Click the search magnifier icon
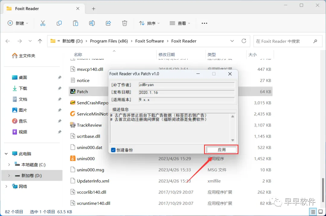 click(315, 41)
